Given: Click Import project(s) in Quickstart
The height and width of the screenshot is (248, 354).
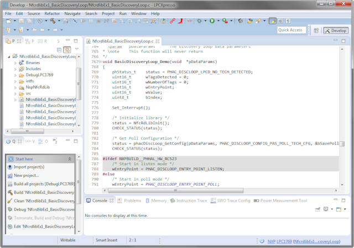Looking at the screenshot, I should click(x=30, y=167).
